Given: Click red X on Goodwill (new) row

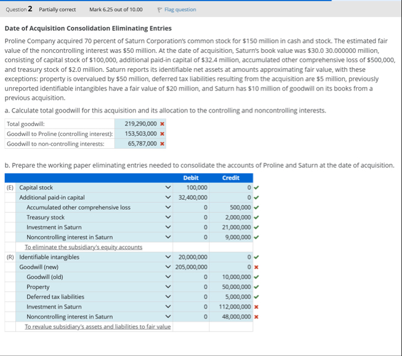Looking at the screenshot, I should click(x=256, y=267).
